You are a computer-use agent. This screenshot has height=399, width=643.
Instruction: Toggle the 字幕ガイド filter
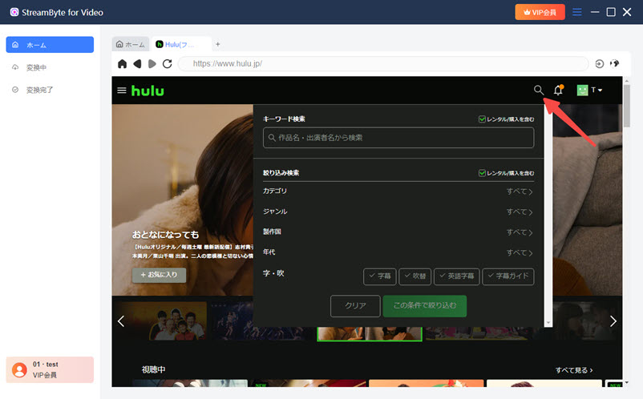point(508,276)
